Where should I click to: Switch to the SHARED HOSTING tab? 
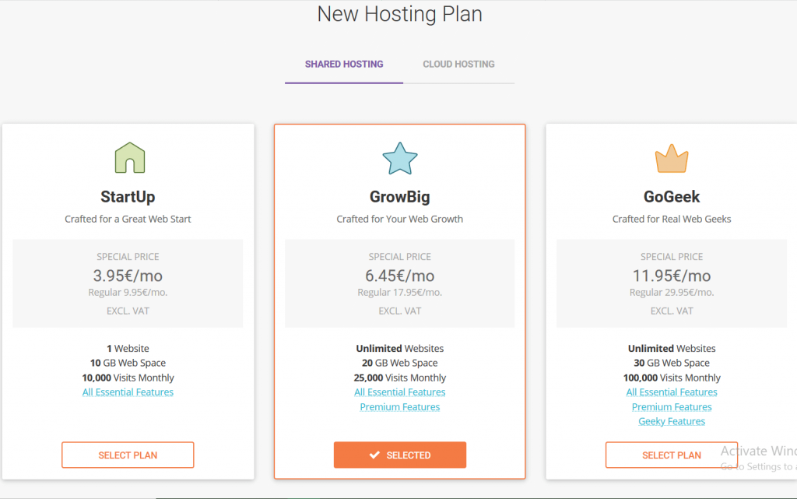344,64
